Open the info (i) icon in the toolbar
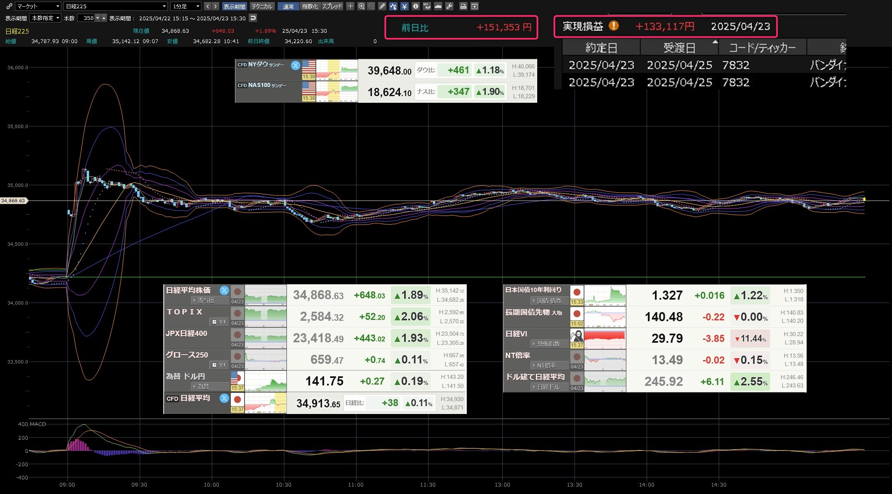Screen dimensions: 892x494 (415, 6)
